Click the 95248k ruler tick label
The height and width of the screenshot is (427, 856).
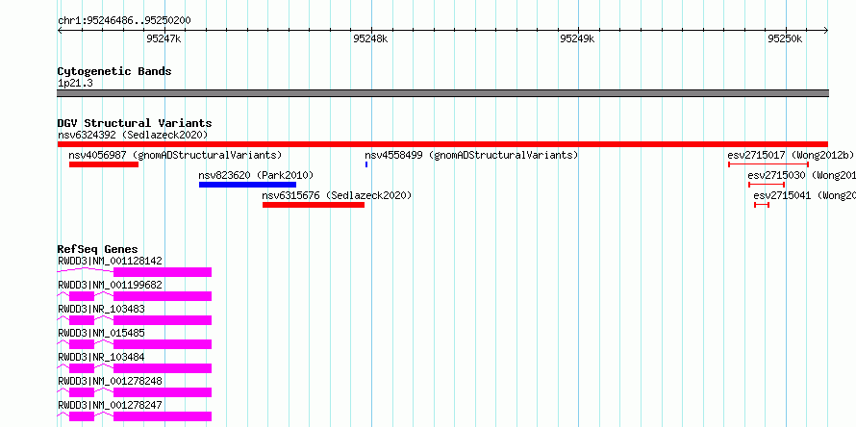[370, 38]
